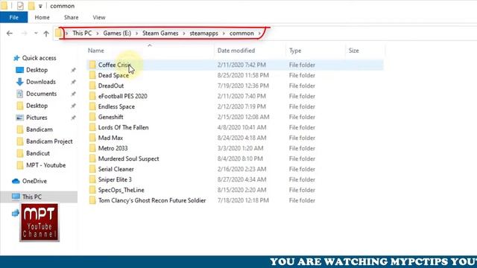
Task: Open Pictures in the navigation pane
Action: pyautogui.click(x=37, y=118)
